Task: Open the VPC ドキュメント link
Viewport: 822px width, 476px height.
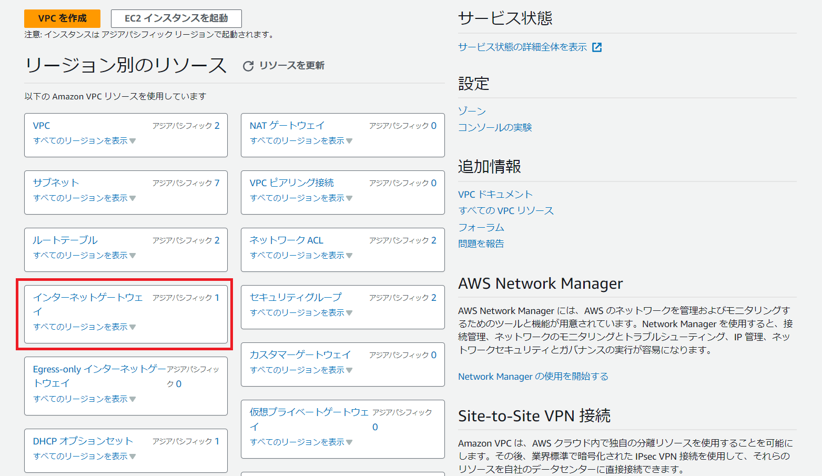Action: click(x=495, y=195)
